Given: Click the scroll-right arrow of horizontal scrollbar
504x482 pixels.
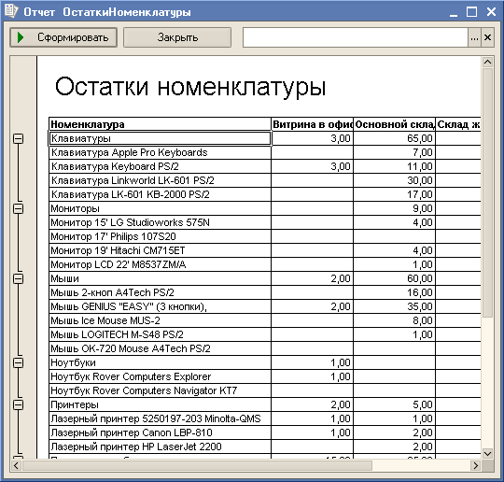Looking at the screenshot, I should point(476,465).
